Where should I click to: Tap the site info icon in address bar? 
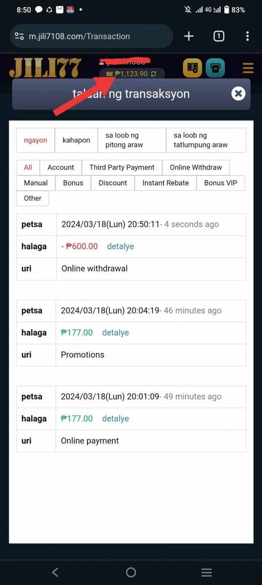pos(19,36)
